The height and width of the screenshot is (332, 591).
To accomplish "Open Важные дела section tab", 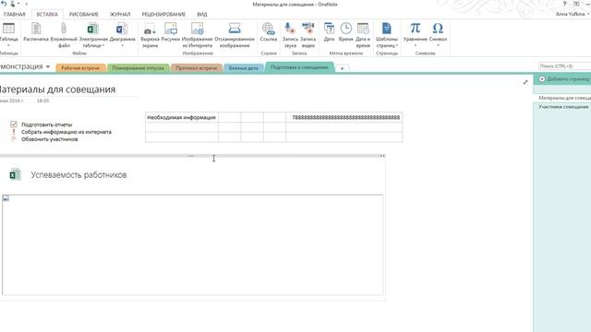I will coord(244,68).
